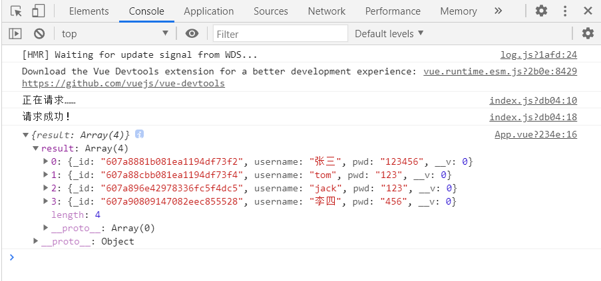Screen dimensions: 601x281
Task: Open the three-dot customize DevTools menu
Action: (565, 11)
